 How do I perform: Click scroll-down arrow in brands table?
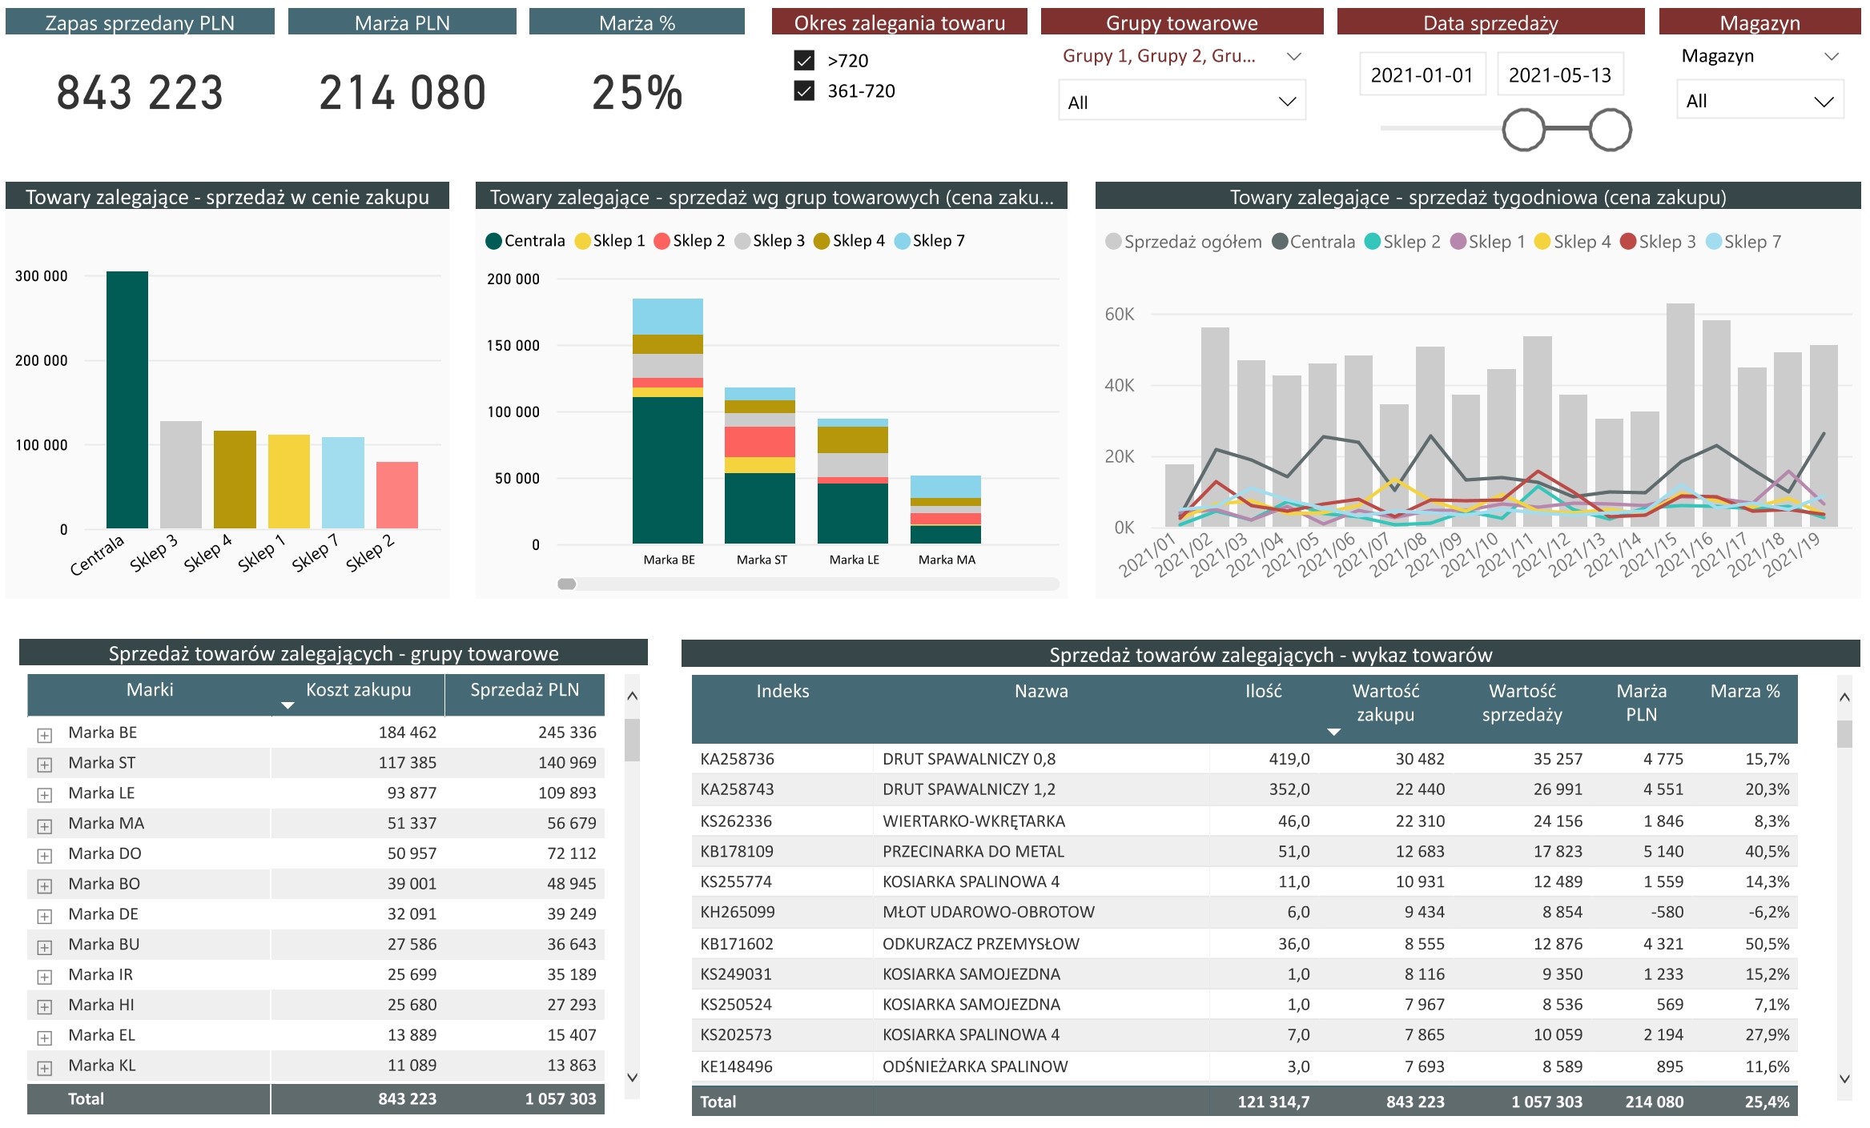632,1077
